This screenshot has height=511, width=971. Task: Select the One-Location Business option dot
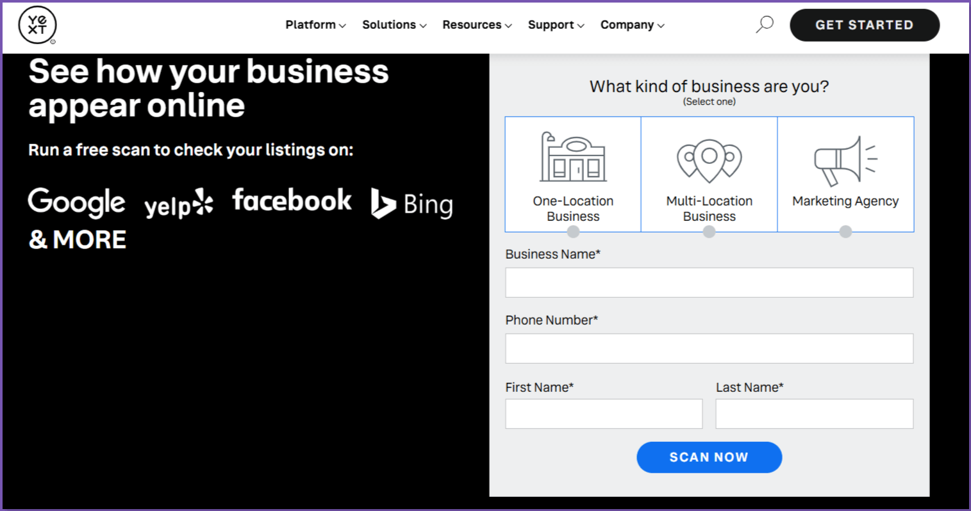[x=573, y=232]
